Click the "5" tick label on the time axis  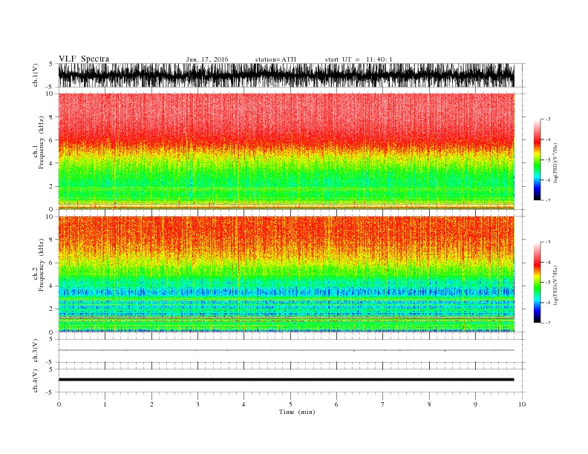tap(290, 404)
